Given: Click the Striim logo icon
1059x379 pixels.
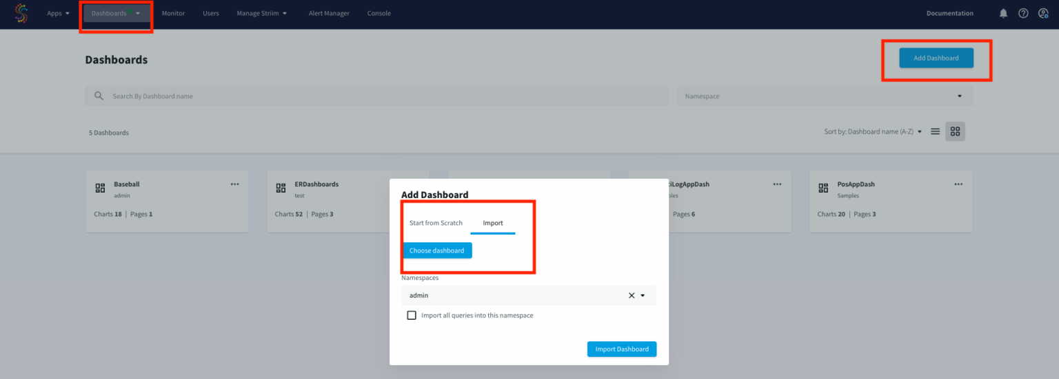Looking at the screenshot, I should (21, 13).
